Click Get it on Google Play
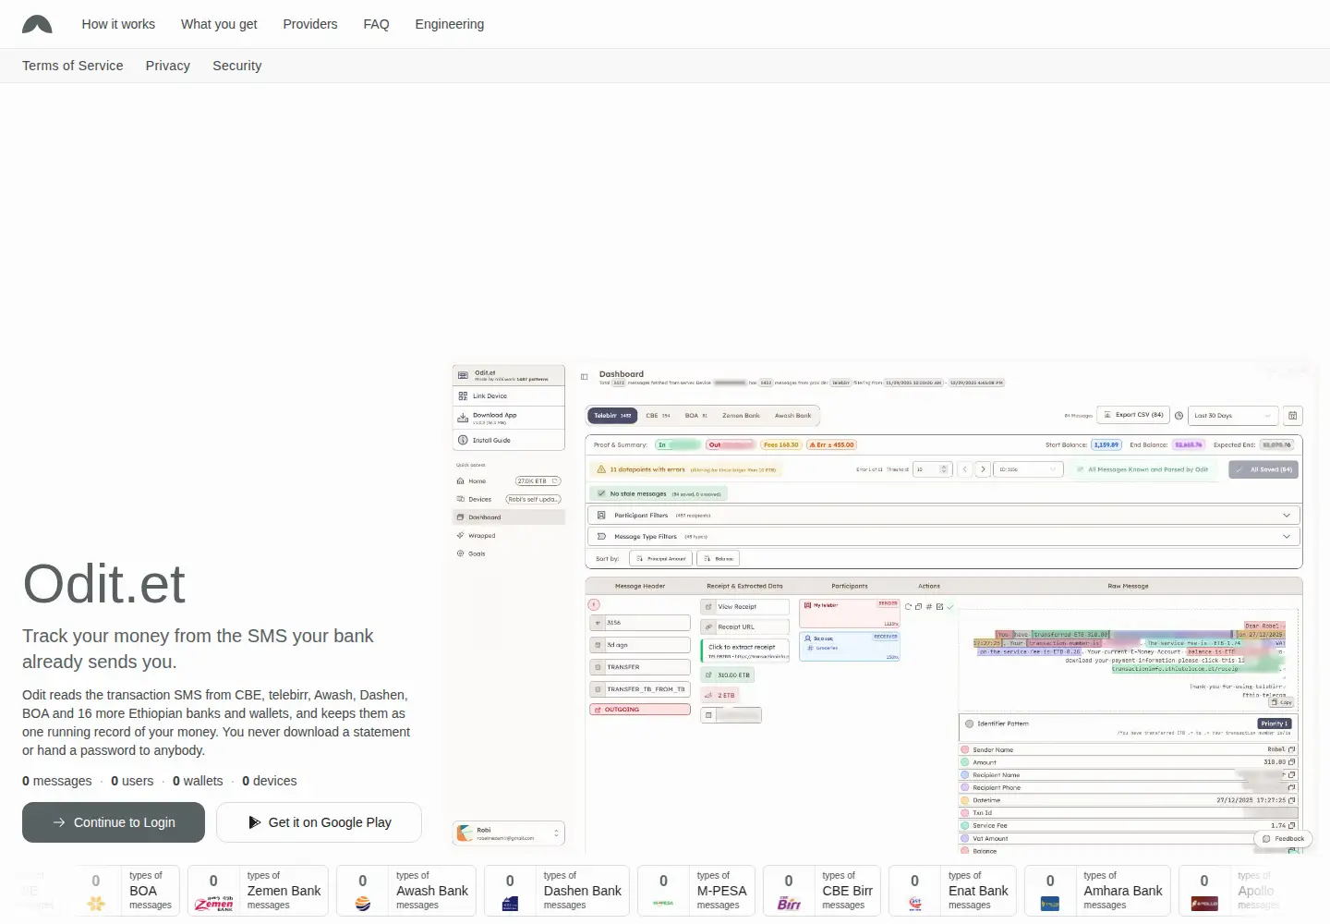The width and height of the screenshot is (1330, 924). click(320, 822)
